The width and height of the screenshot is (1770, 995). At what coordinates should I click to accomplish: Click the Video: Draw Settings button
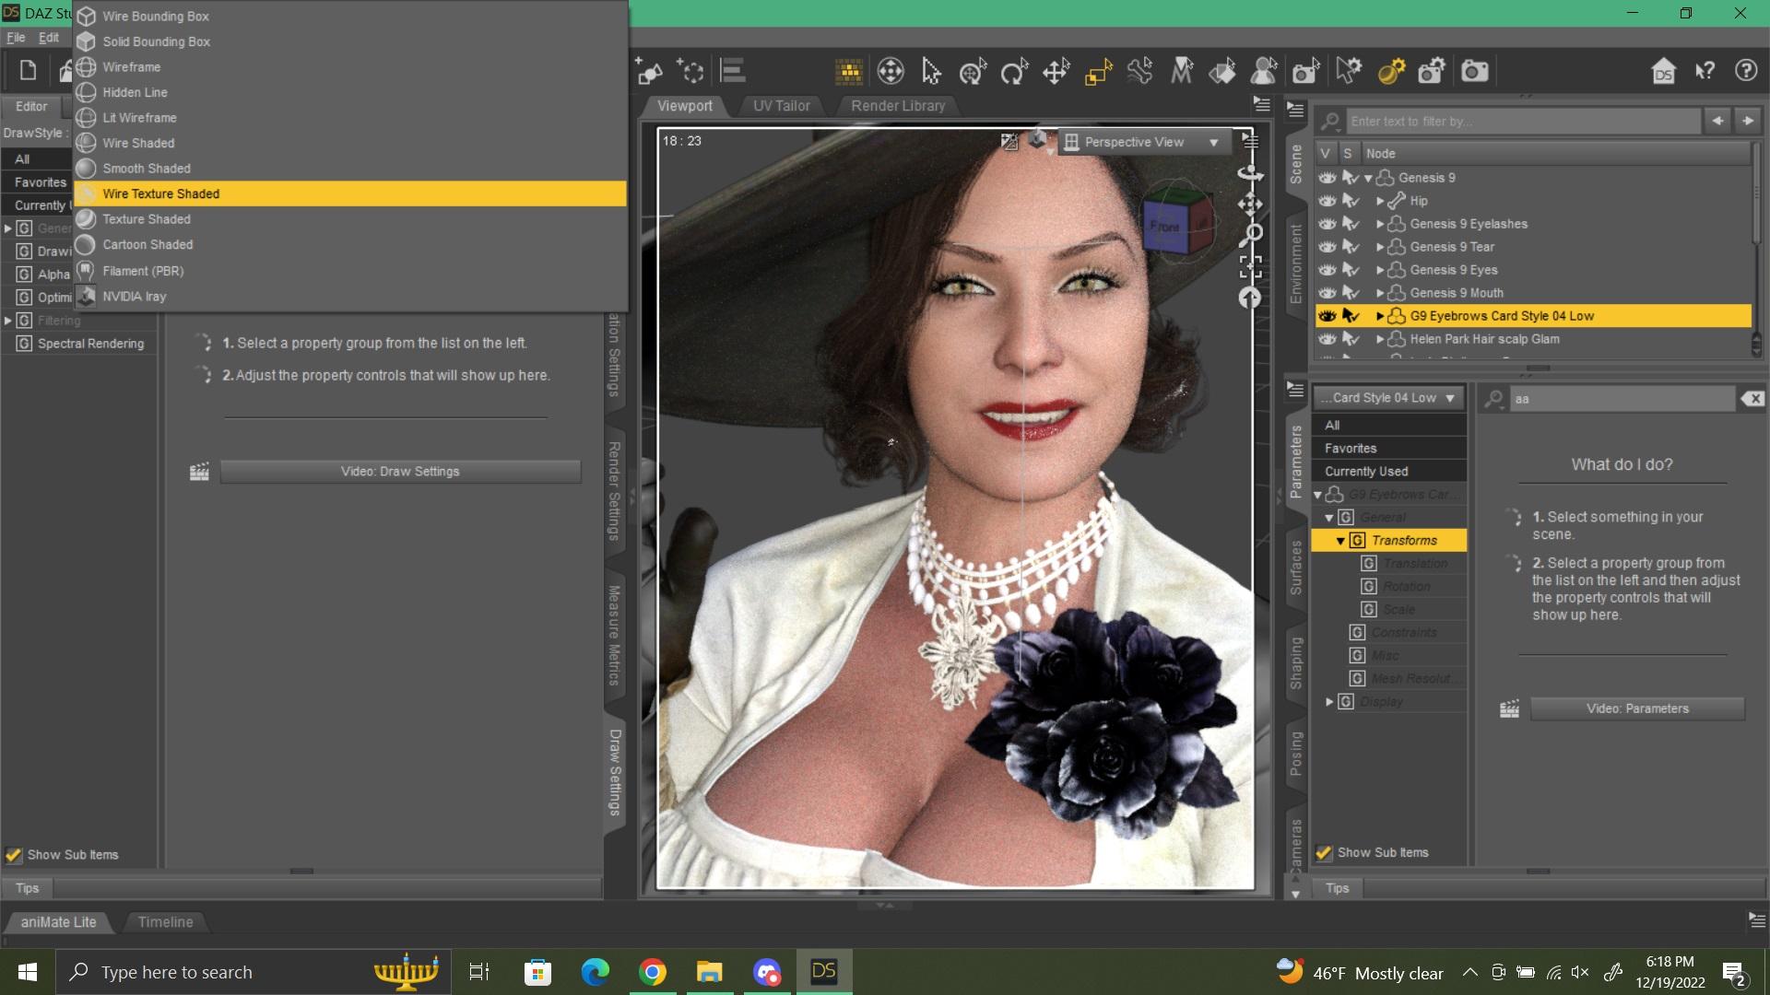[400, 472]
